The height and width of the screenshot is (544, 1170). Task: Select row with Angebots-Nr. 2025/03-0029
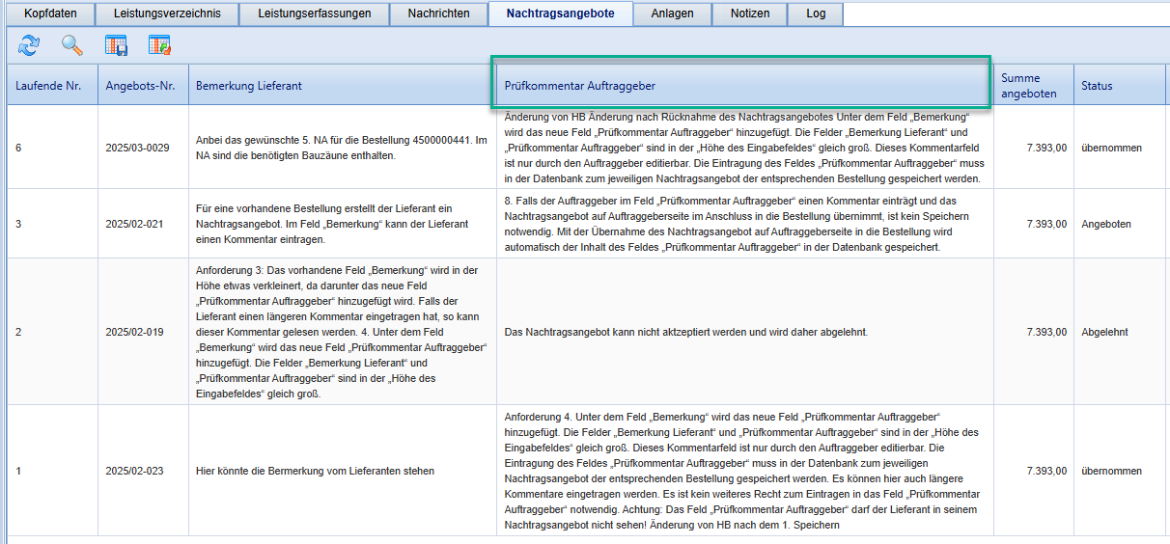pos(137,148)
